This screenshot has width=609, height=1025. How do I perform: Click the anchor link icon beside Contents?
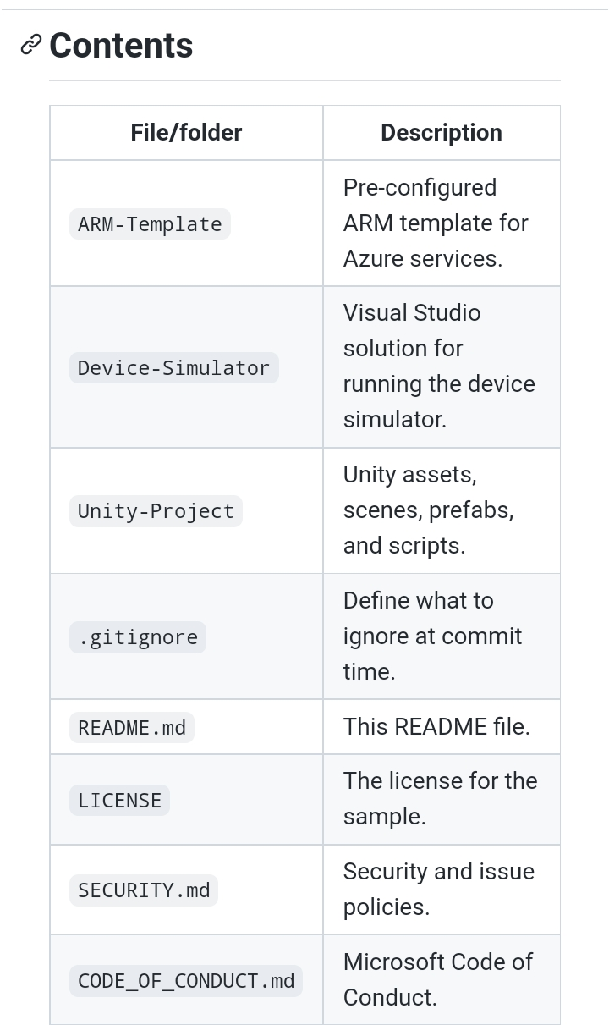pos(31,45)
